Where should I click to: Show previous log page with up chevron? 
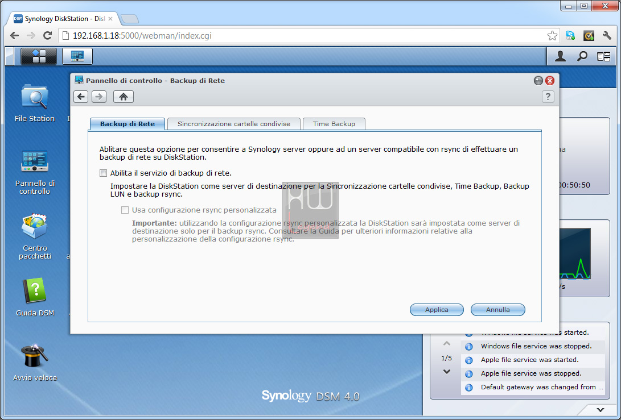[447, 343]
